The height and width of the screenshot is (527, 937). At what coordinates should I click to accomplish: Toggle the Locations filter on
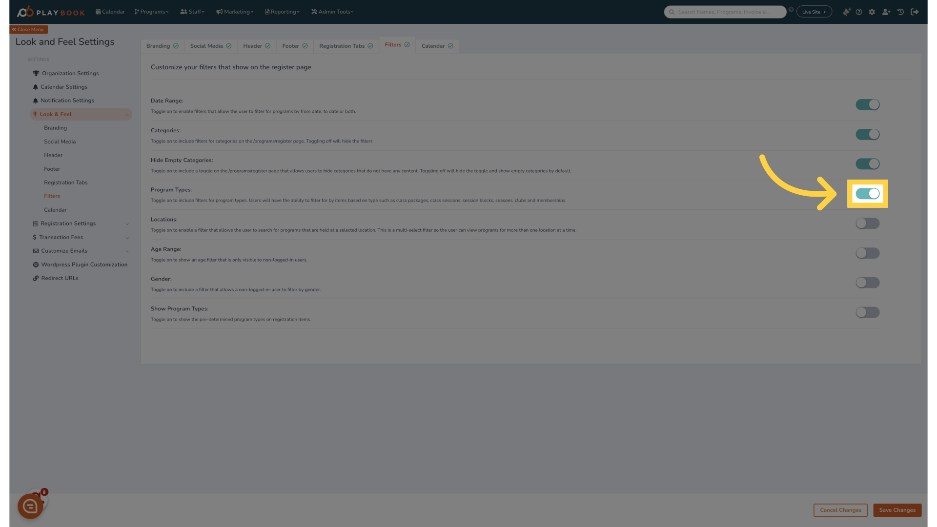pos(868,223)
